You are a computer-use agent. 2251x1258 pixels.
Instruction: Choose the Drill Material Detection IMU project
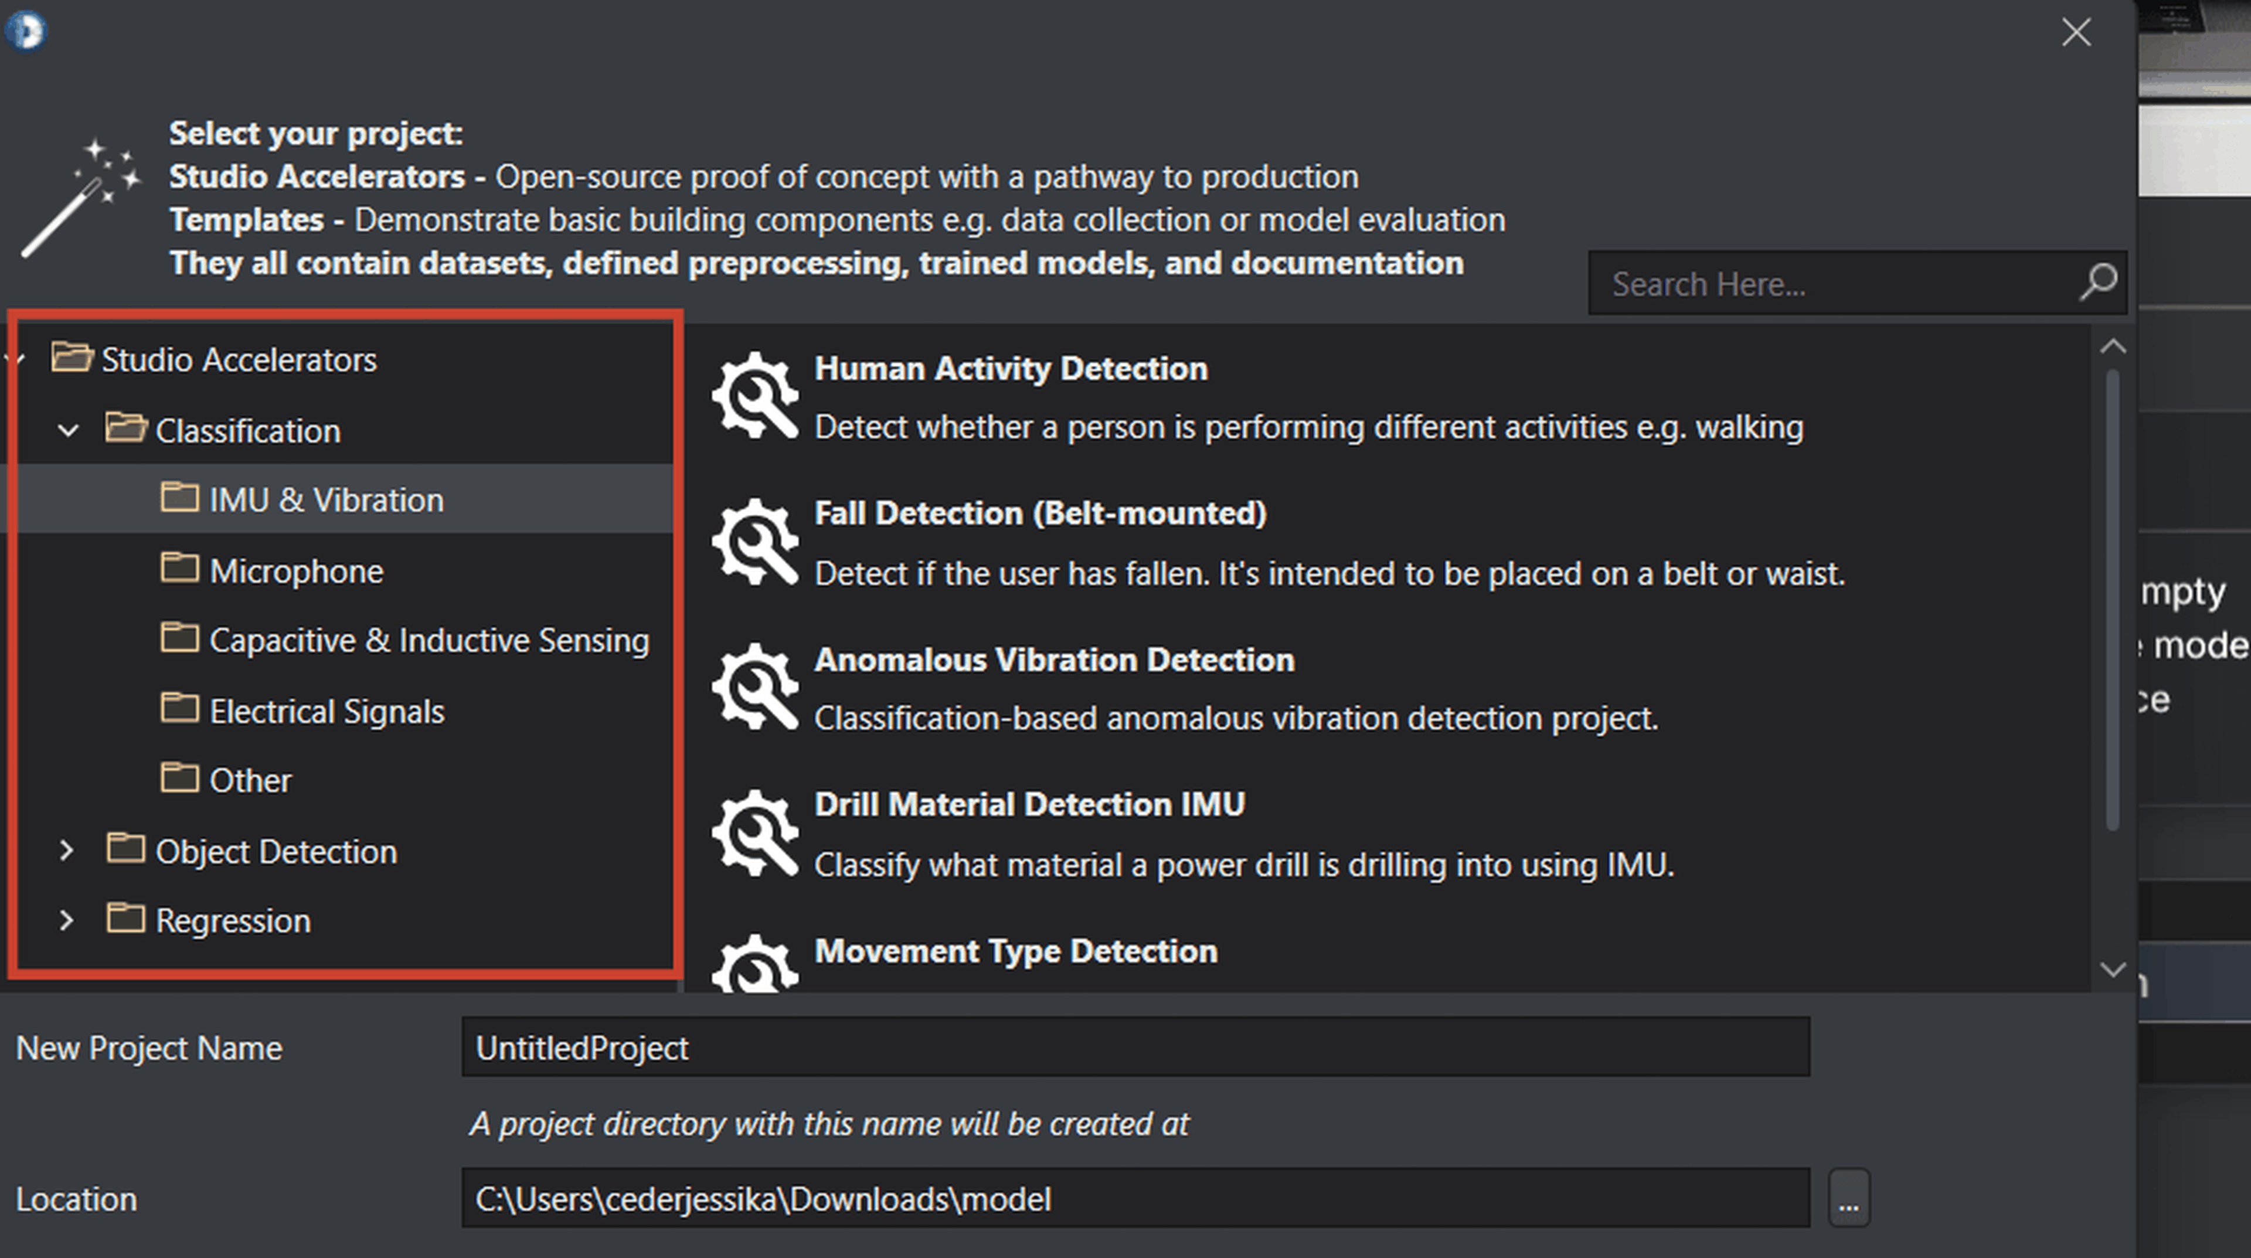tap(1029, 805)
